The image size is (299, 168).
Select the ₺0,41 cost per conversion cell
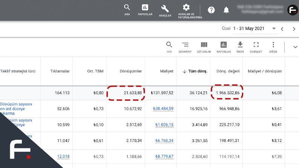[277, 125]
